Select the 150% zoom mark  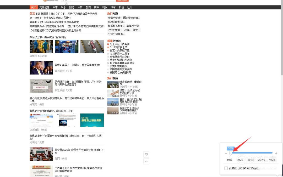(x=251, y=160)
